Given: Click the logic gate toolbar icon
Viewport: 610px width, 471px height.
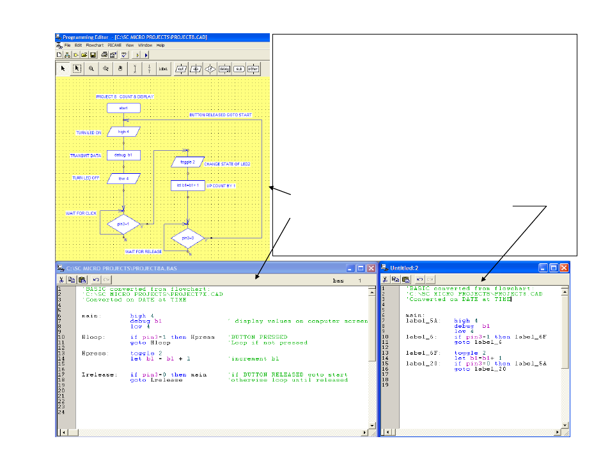Looking at the screenshot, I should [x=75, y=55].
